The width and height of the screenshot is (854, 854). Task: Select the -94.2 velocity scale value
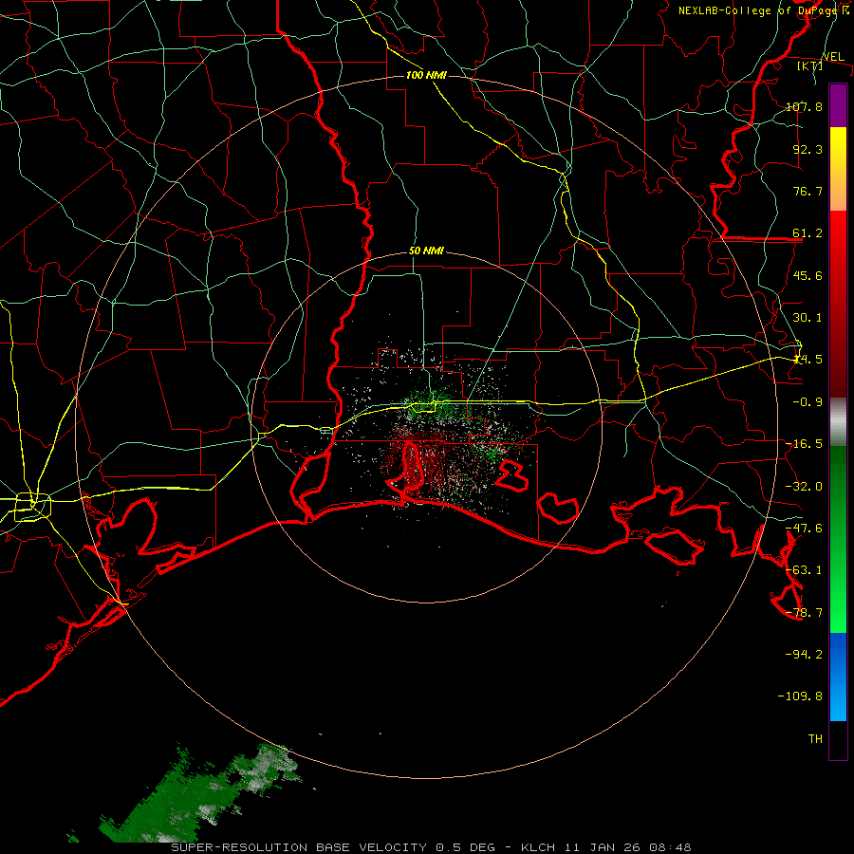(x=804, y=655)
